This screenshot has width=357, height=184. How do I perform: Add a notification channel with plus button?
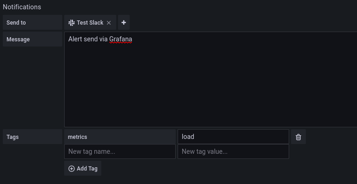124,22
